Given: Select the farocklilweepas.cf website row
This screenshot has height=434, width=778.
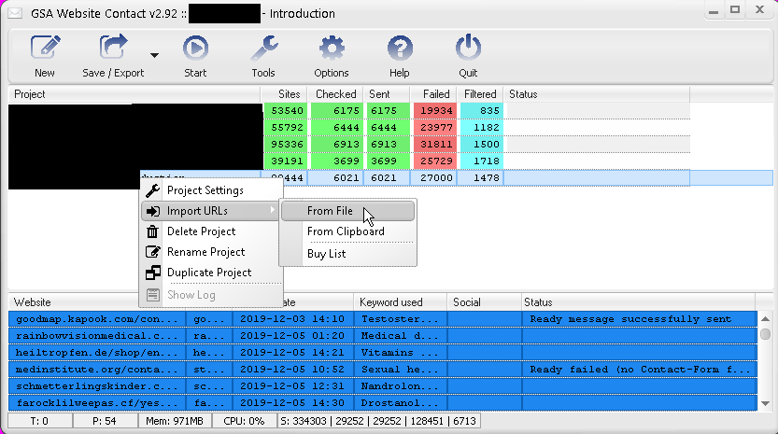Looking at the screenshot, I should [383, 403].
